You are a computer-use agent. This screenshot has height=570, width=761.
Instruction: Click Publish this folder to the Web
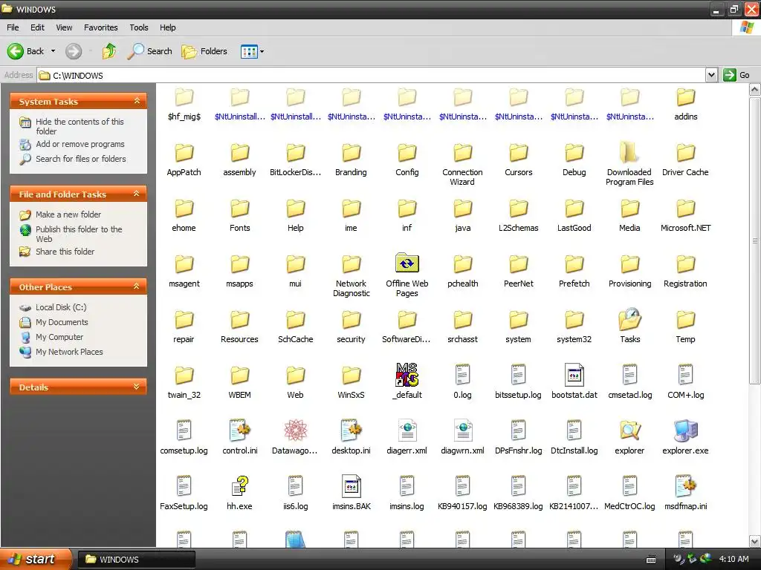pos(71,234)
